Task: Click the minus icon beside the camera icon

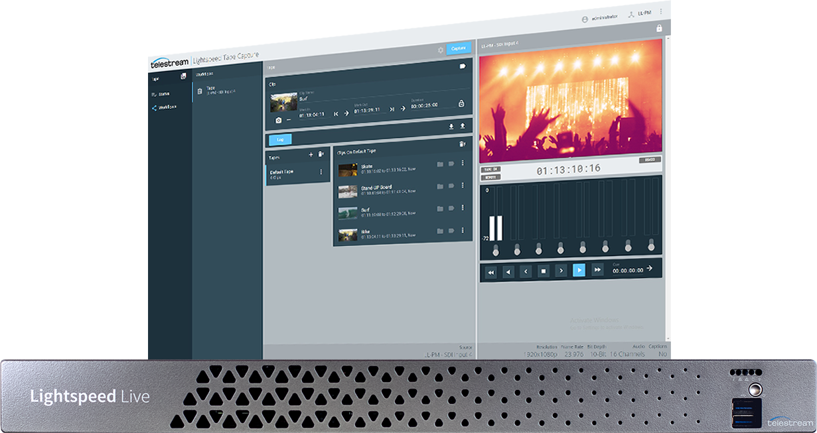Action: pos(289,120)
